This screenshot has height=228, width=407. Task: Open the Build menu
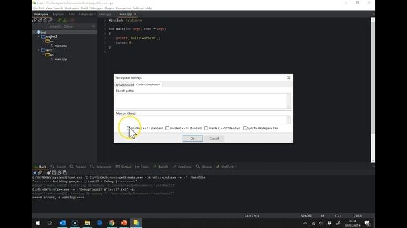84,8
